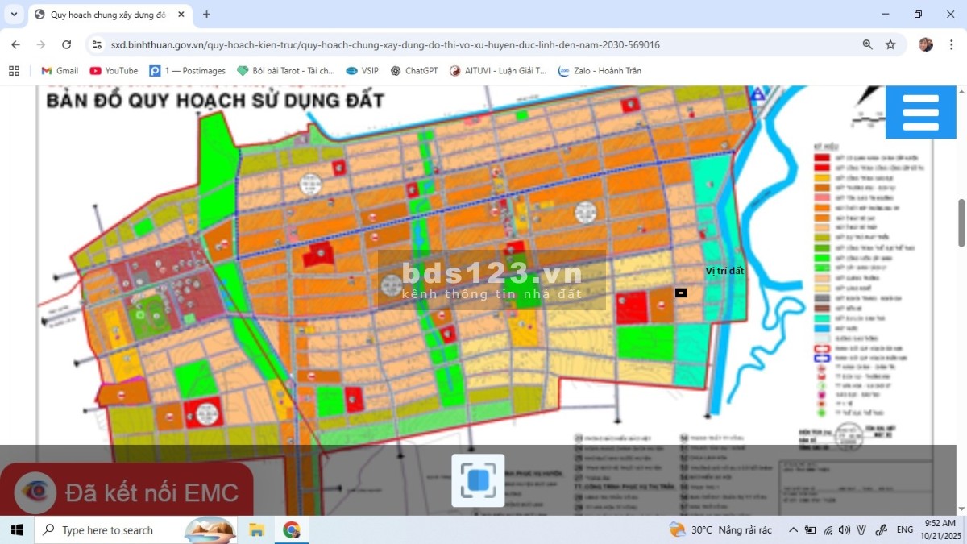Open the Chrome profile avatar
967x544 pixels.
point(925,44)
